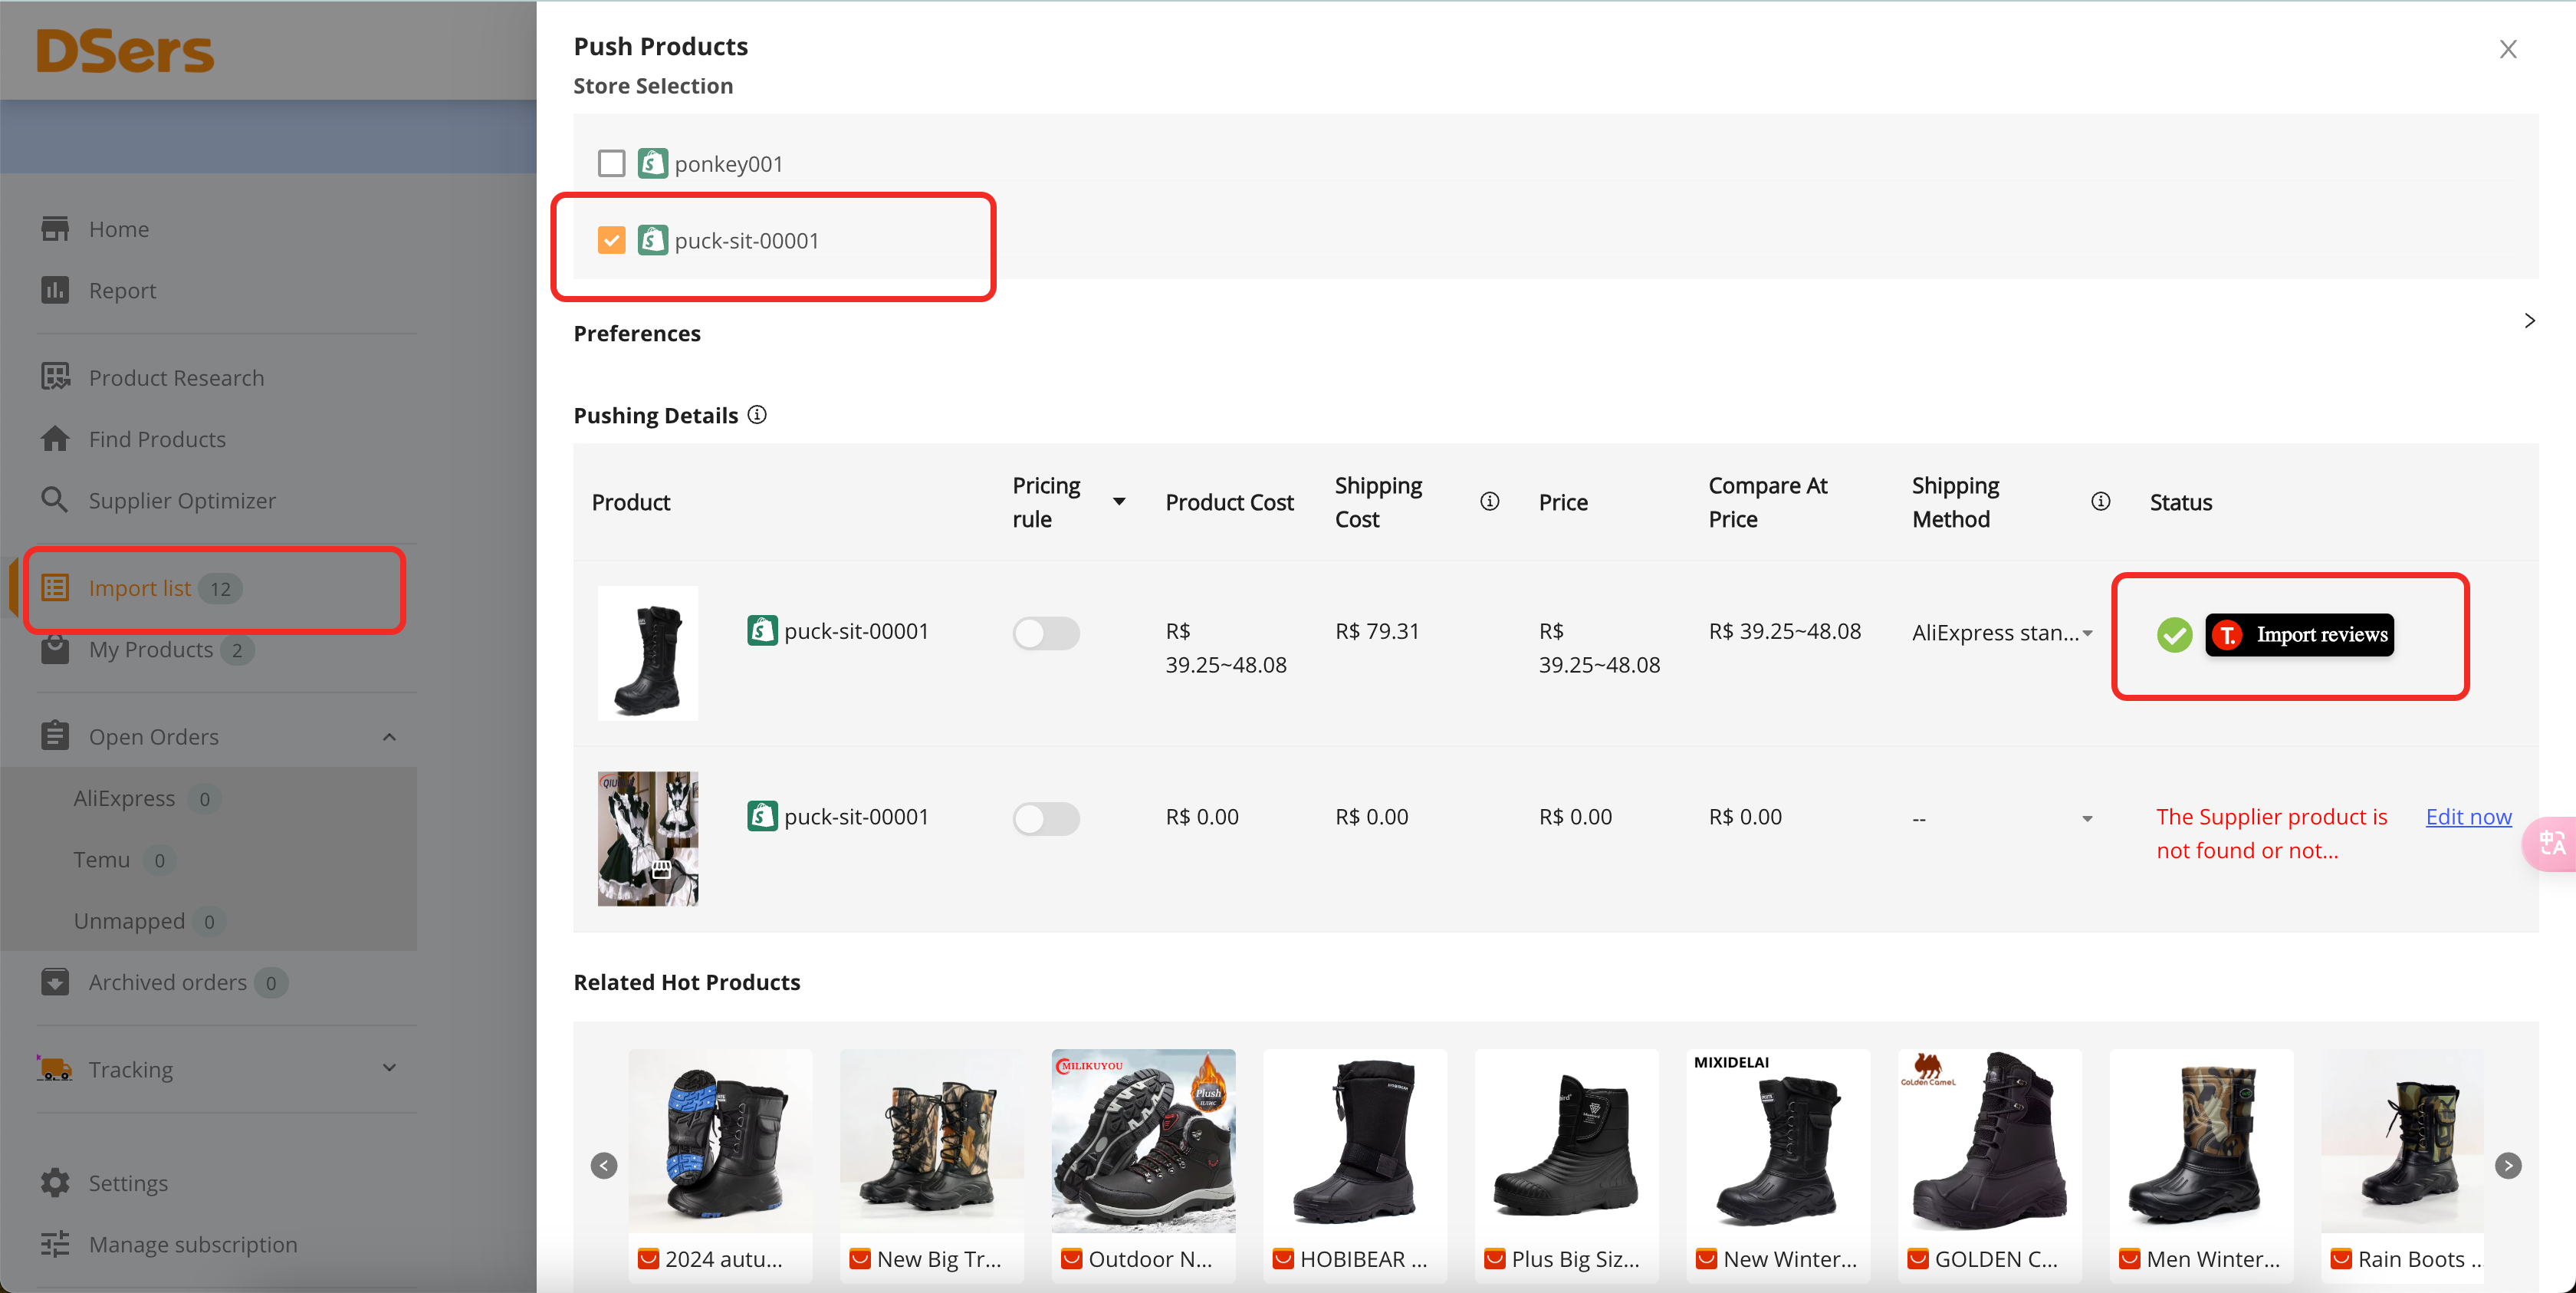
Task: Open the HOBIBEAR hot product
Action: point(1355,1166)
